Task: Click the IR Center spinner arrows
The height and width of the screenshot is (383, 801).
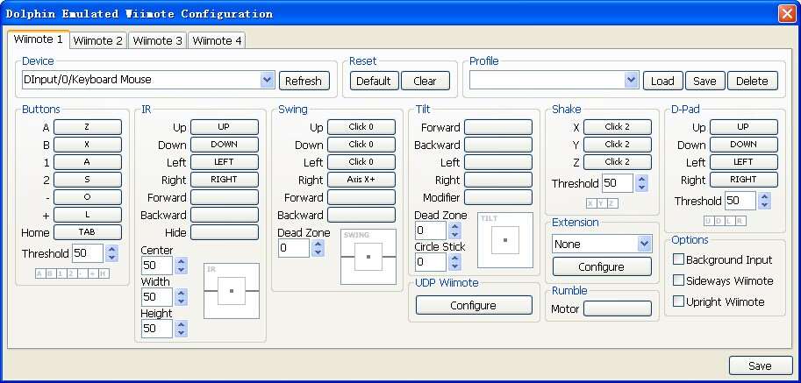Action: (x=181, y=266)
